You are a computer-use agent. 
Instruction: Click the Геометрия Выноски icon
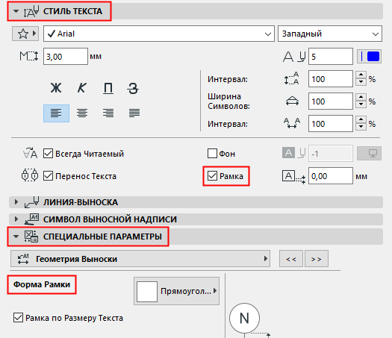23,259
